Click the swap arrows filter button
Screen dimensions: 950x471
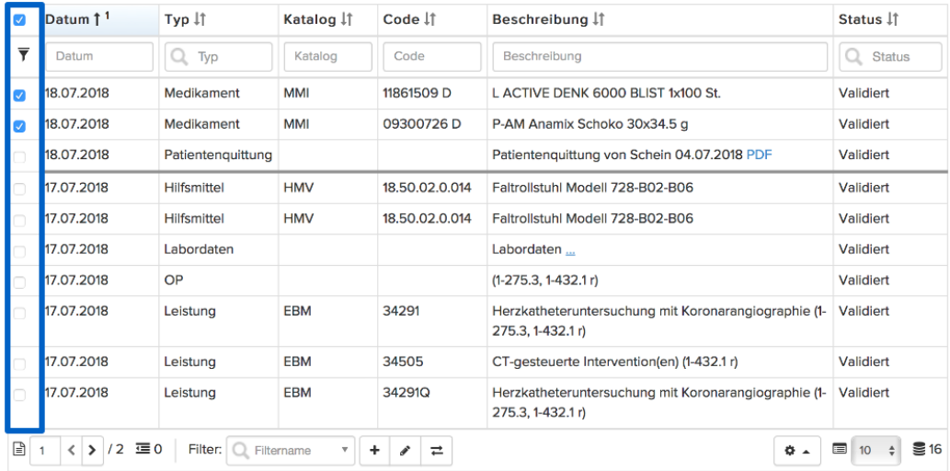point(436,451)
